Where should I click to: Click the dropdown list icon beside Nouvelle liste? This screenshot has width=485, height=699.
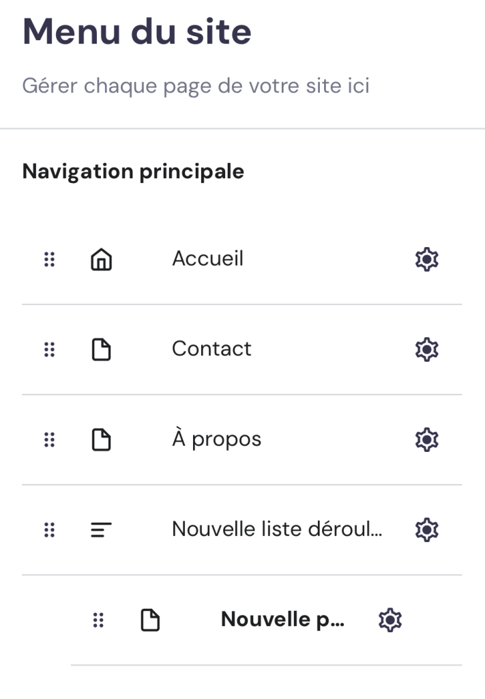pyautogui.click(x=102, y=530)
